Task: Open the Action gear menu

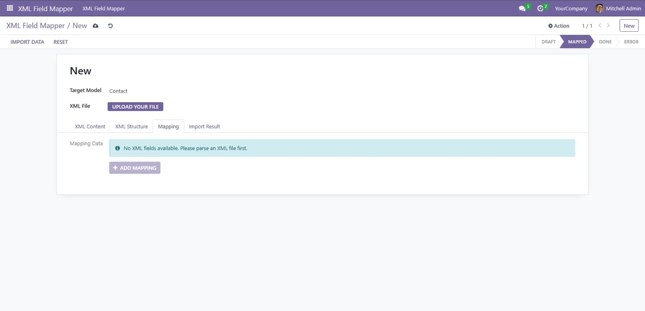Action: coord(559,26)
